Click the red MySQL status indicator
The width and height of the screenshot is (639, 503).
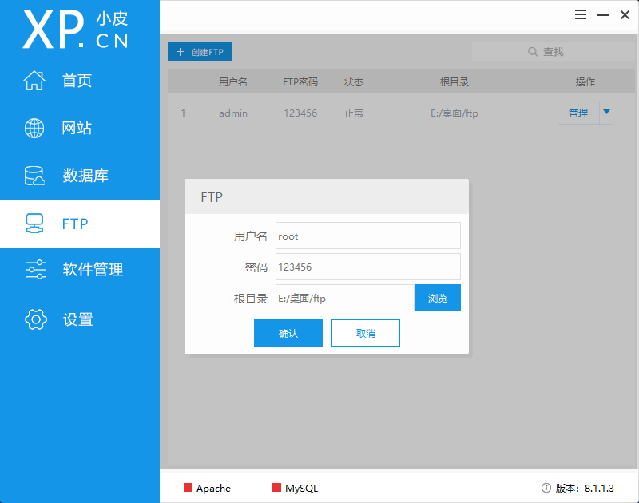(x=276, y=488)
